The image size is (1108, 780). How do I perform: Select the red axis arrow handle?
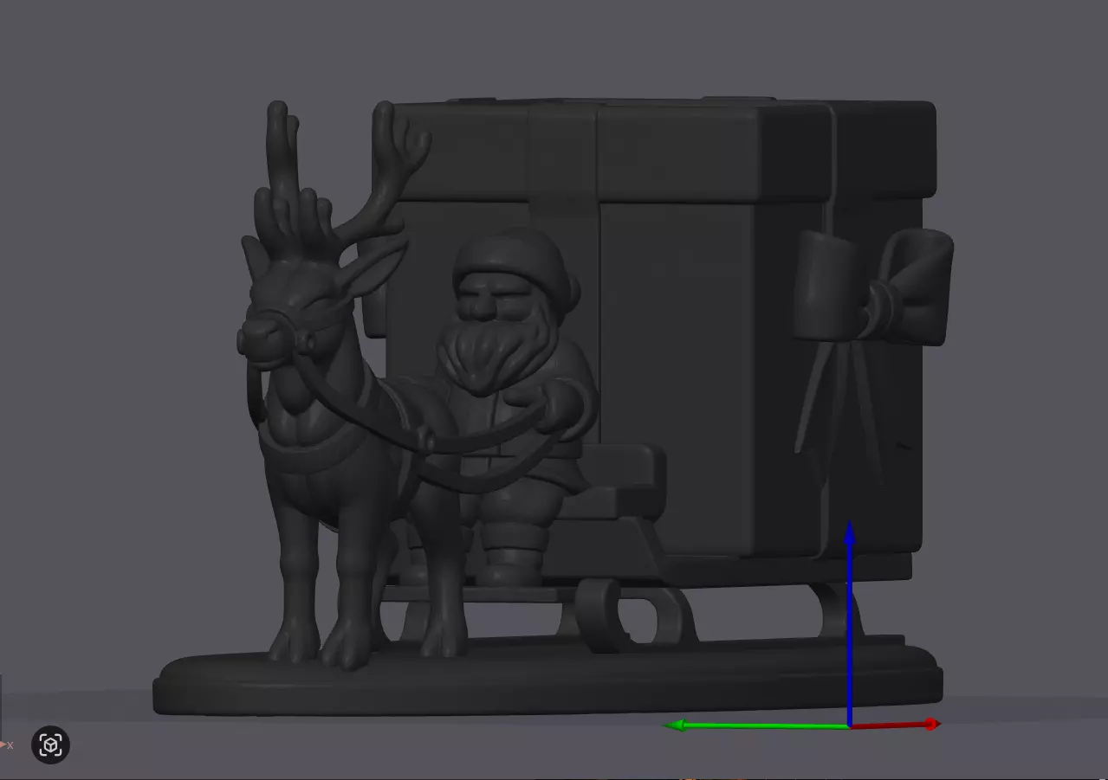pos(896,724)
